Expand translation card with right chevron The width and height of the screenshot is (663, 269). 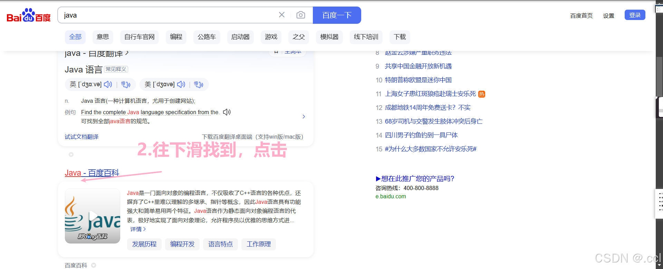pos(304,117)
